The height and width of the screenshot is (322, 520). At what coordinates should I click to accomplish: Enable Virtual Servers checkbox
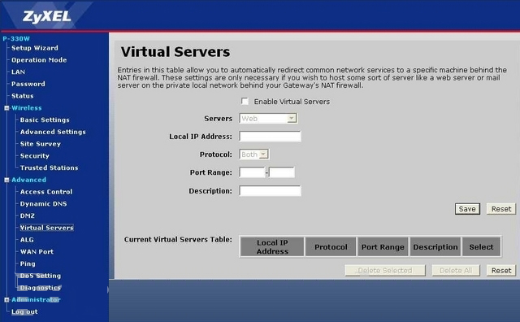[x=245, y=102]
